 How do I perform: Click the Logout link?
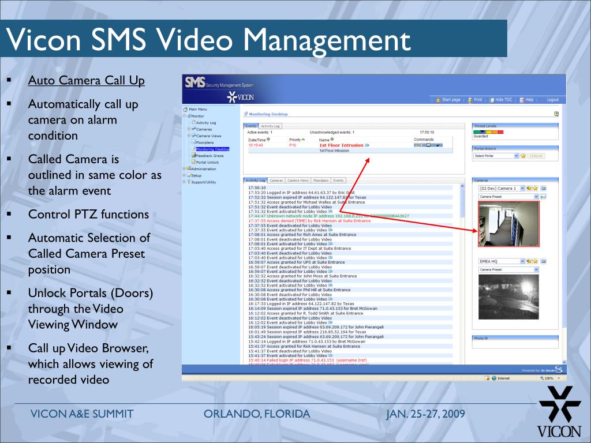[x=552, y=100]
